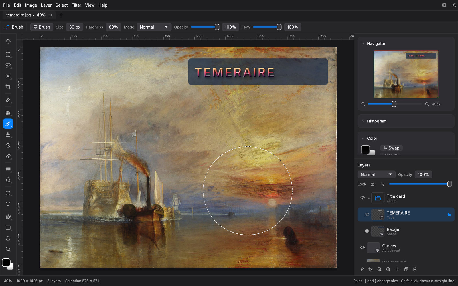Close the temeraire.jpg tab
Image resolution: width=458 pixels, height=286 pixels.
click(x=51, y=15)
